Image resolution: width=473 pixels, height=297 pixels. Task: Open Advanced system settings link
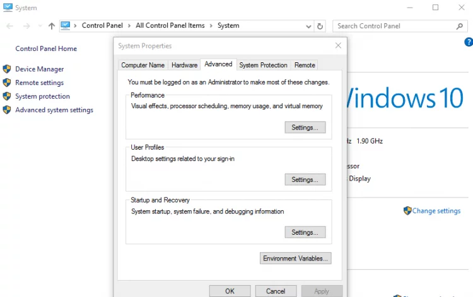(x=54, y=110)
